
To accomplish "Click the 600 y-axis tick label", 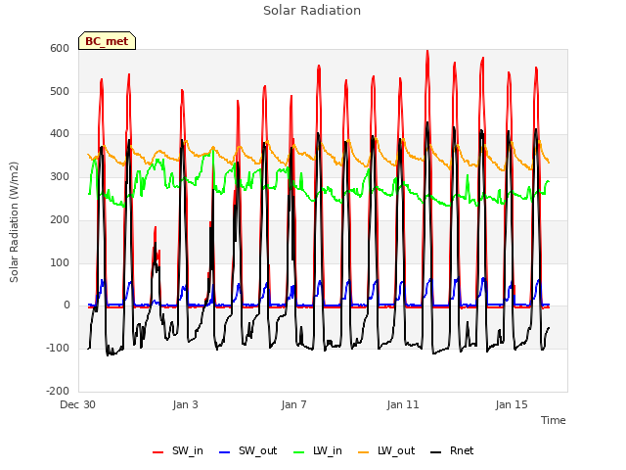I will coord(60,49).
